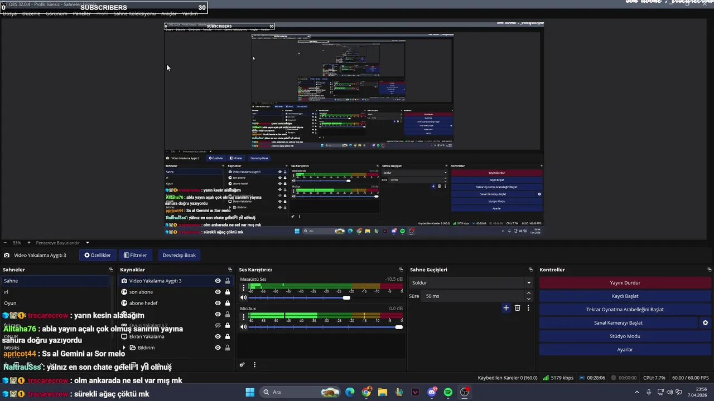Open Microsoft Edge from the taskbar

350,392
